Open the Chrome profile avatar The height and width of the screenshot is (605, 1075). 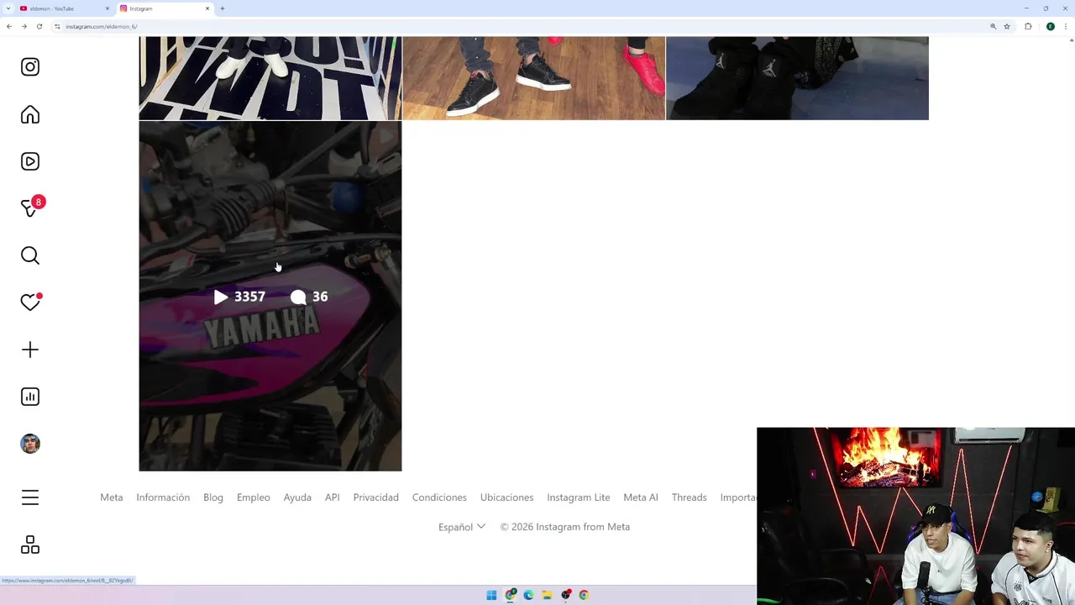tap(1050, 26)
